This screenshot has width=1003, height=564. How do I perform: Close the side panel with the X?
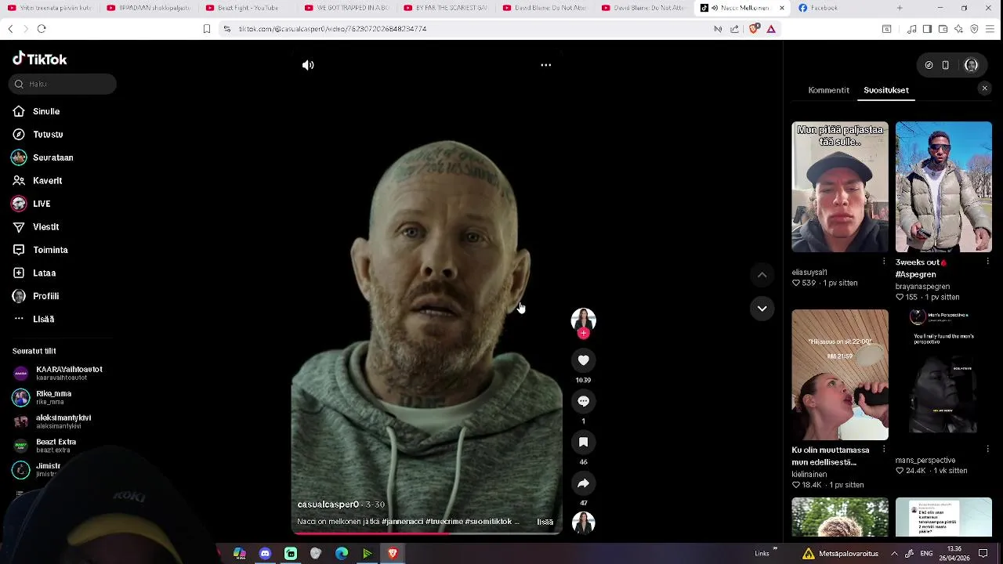coord(985,89)
